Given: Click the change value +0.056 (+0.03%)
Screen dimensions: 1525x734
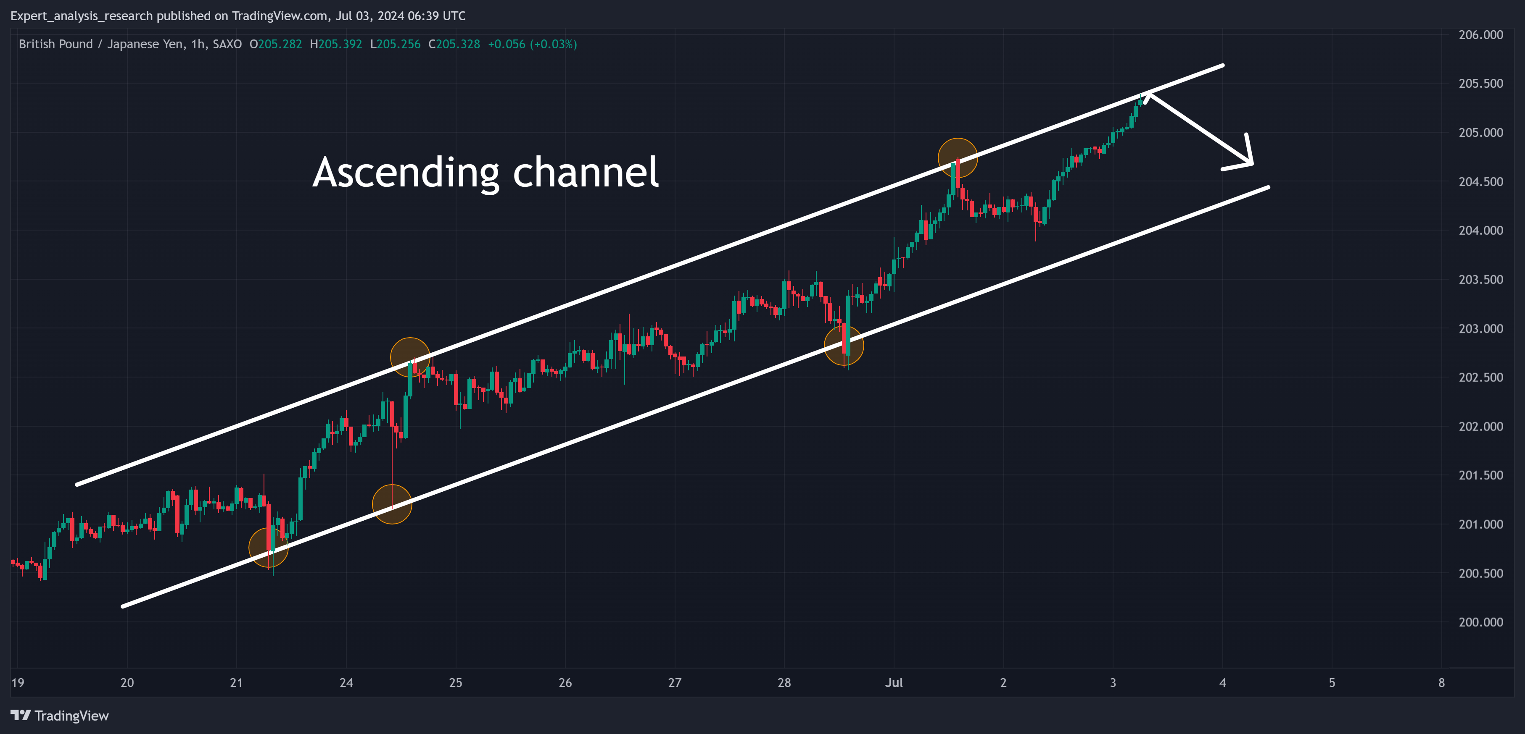Looking at the screenshot, I should 532,45.
